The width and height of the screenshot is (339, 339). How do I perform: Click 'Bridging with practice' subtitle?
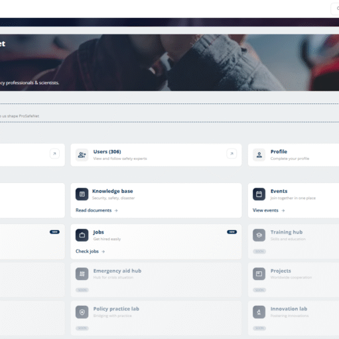click(112, 316)
